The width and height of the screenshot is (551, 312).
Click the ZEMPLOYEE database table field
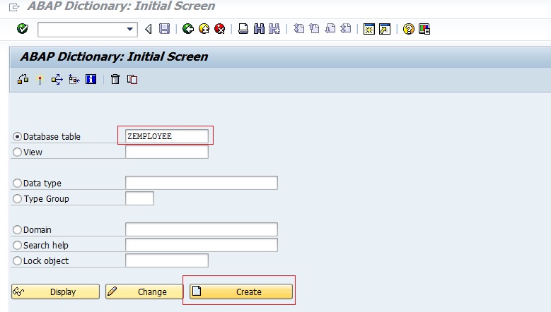coord(166,136)
